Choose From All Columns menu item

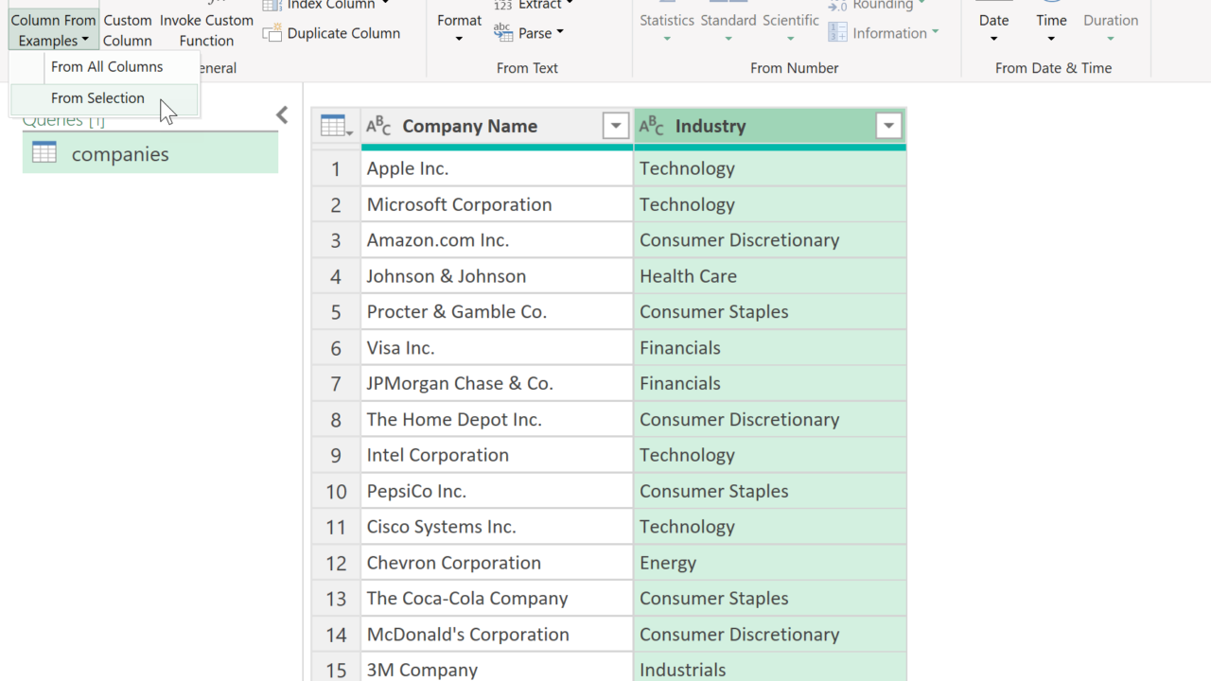click(x=107, y=67)
